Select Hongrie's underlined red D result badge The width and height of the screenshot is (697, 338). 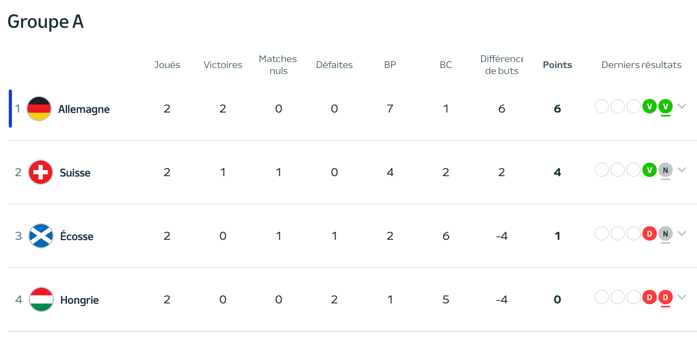tap(666, 297)
